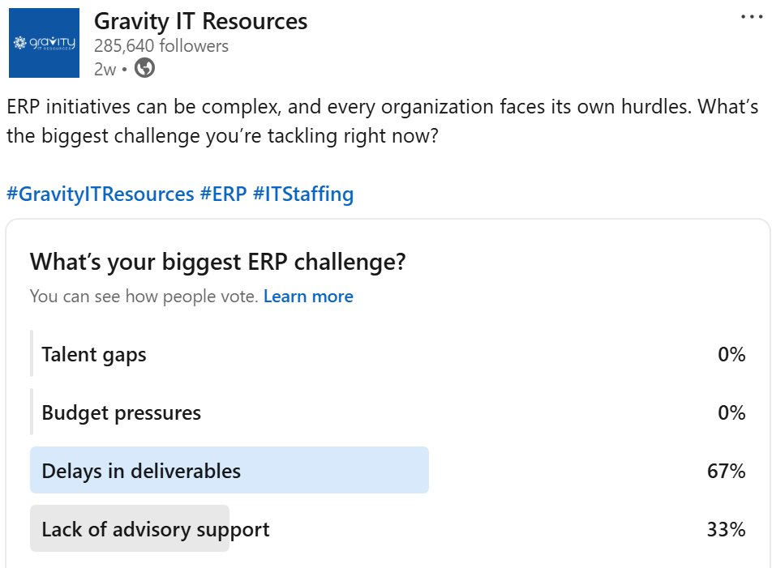772x568 pixels.
Task: Select Lack of advisory support poll option
Action: 155,529
